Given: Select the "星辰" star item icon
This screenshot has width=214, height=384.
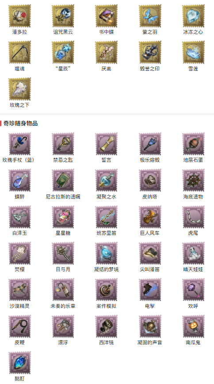Looking at the screenshot, I should click(63, 52).
